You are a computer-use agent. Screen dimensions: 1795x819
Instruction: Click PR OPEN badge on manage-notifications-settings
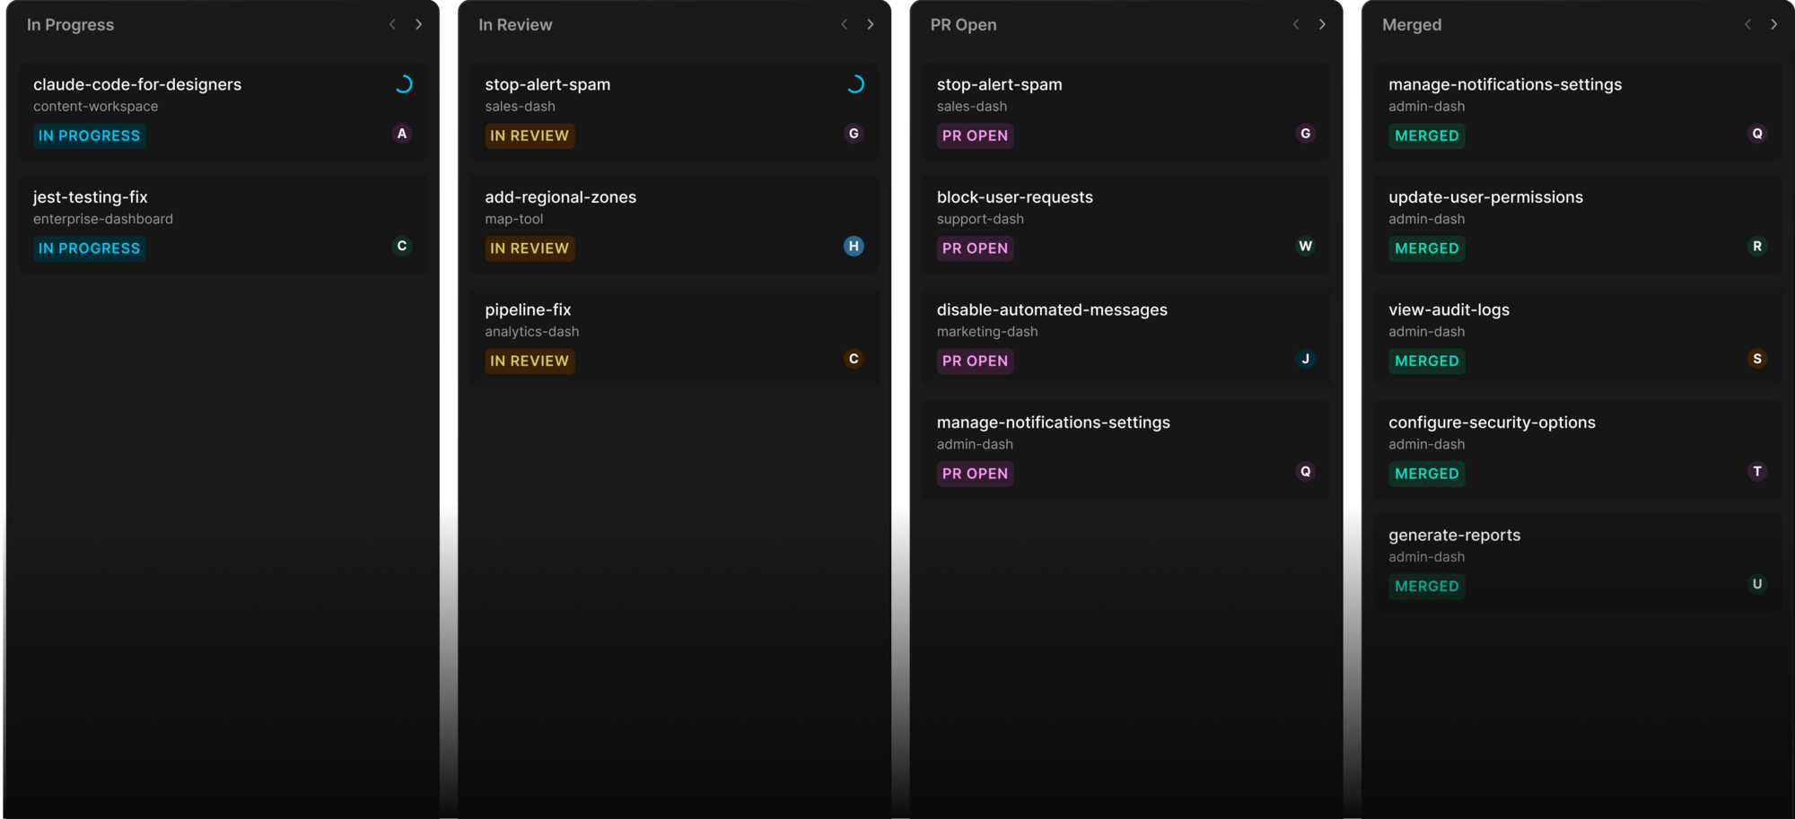976,474
